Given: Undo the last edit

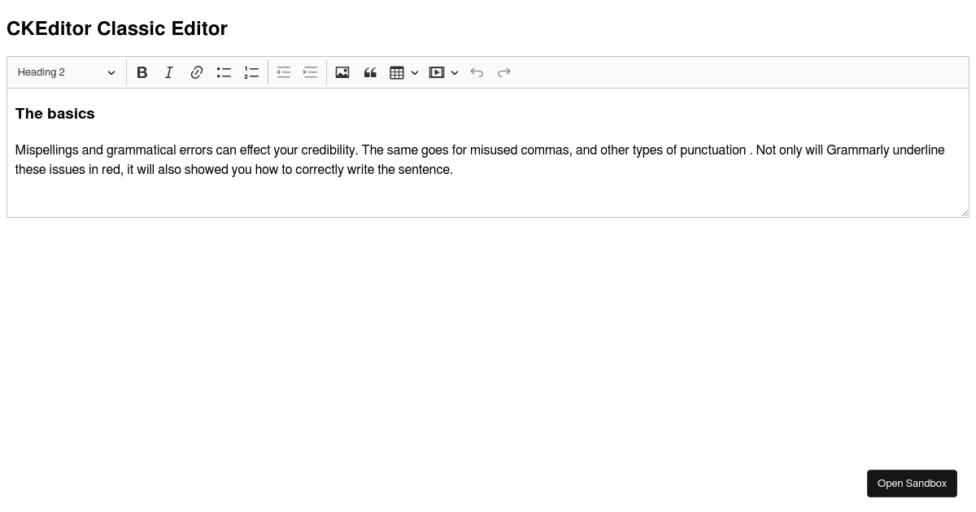Looking at the screenshot, I should [477, 72].
